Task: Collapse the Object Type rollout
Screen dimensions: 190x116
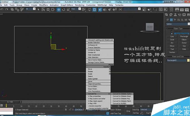Action: coord(178,28)
